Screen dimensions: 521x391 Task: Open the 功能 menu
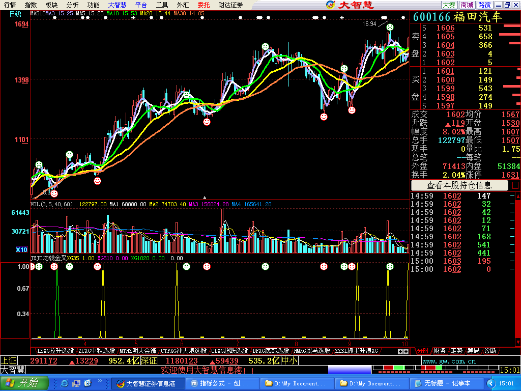click(x=94, y=5)
